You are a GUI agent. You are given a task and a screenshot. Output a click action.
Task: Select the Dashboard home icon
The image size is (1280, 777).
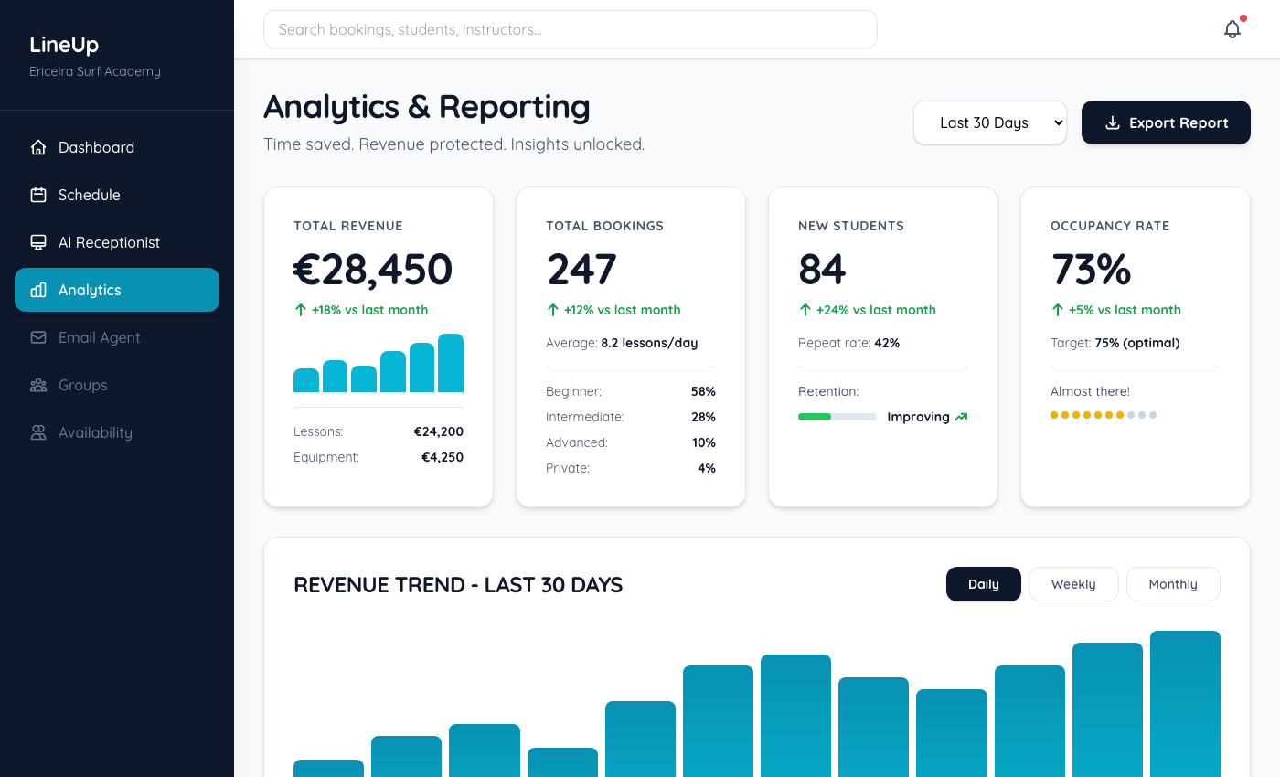tap(37, 146)
